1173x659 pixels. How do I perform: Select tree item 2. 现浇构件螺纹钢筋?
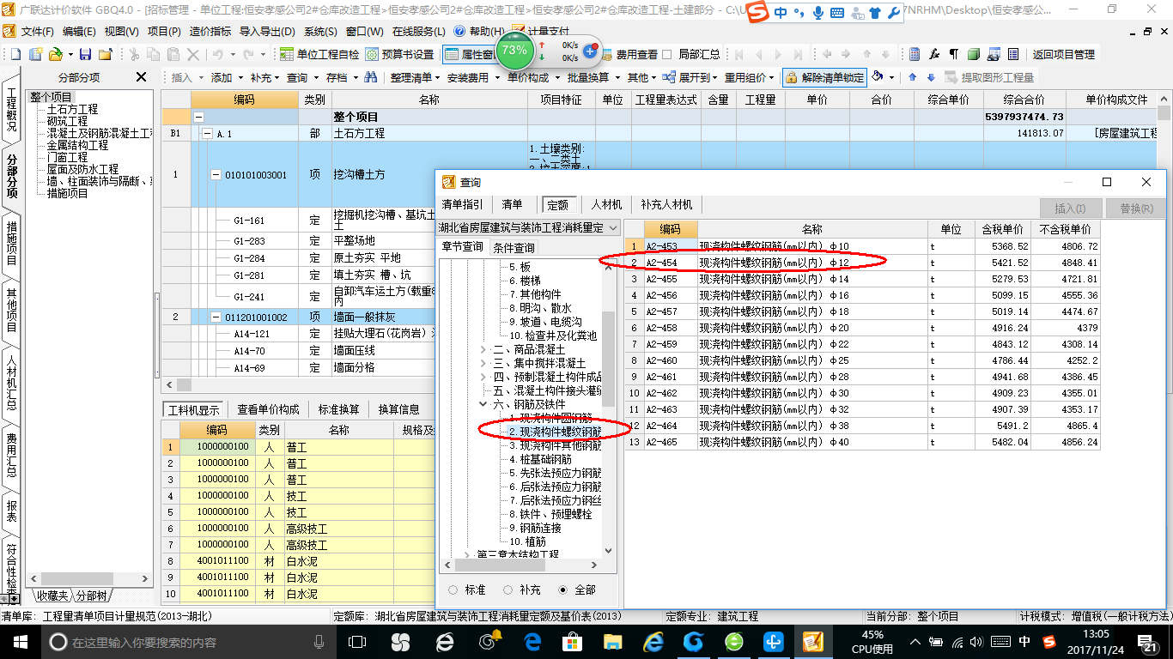click(x=555, y=432)
